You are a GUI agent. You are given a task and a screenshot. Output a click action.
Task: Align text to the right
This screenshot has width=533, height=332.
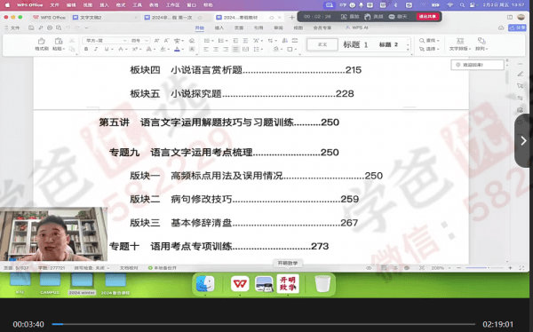point(226,50)
